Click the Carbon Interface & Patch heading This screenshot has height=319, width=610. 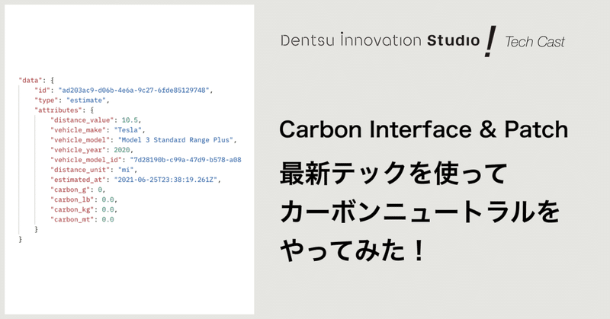click(x=424, y=129)
